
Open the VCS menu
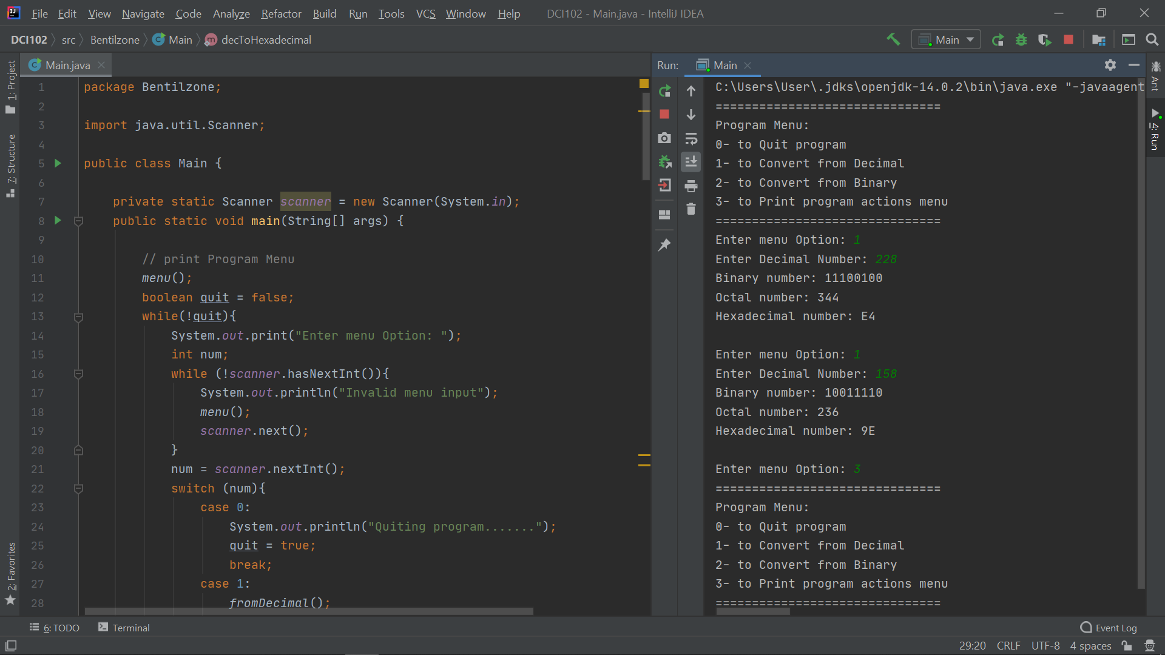tap(426, 13)
